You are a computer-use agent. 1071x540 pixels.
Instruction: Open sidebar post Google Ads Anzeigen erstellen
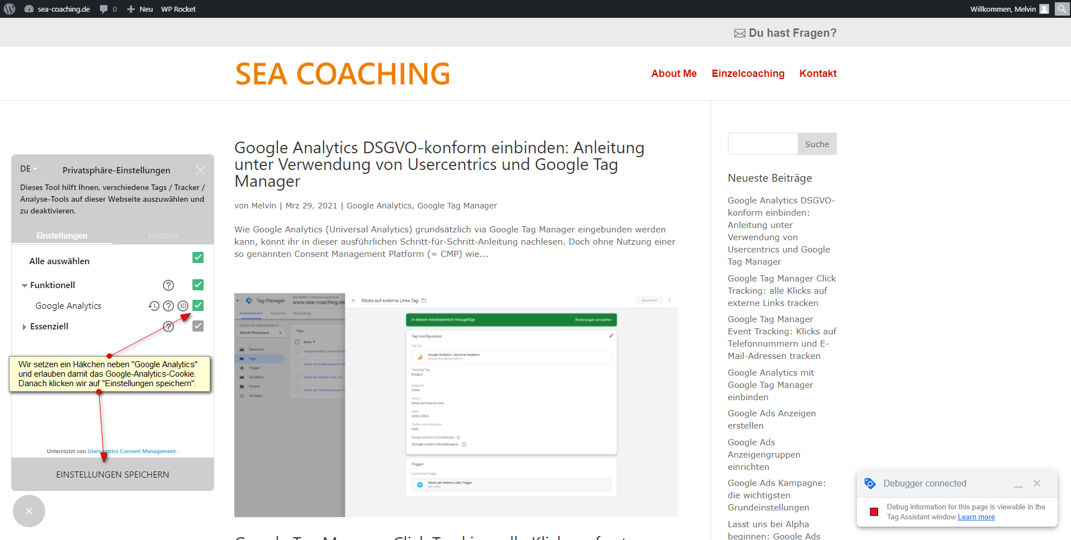[771, 419]
